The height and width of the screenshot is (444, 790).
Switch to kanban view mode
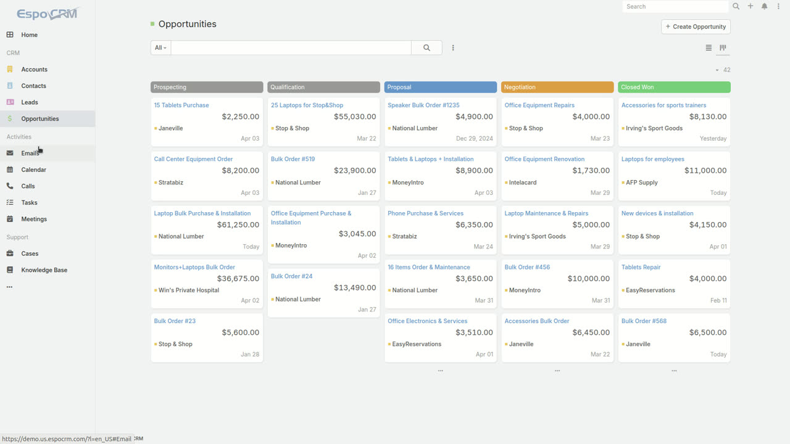tap(723, 47)
